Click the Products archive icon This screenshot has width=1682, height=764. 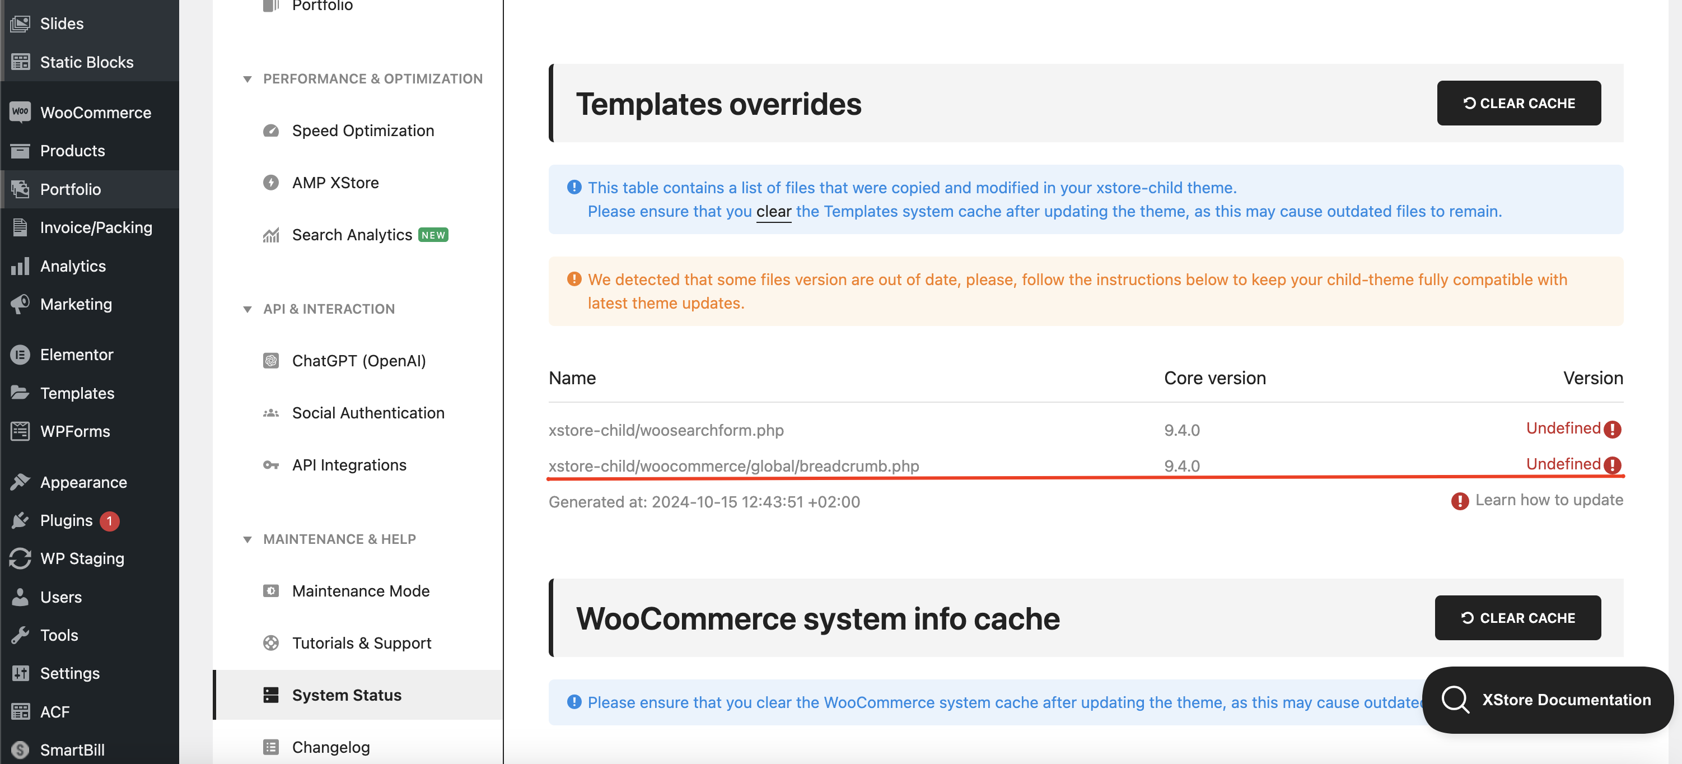20,151
